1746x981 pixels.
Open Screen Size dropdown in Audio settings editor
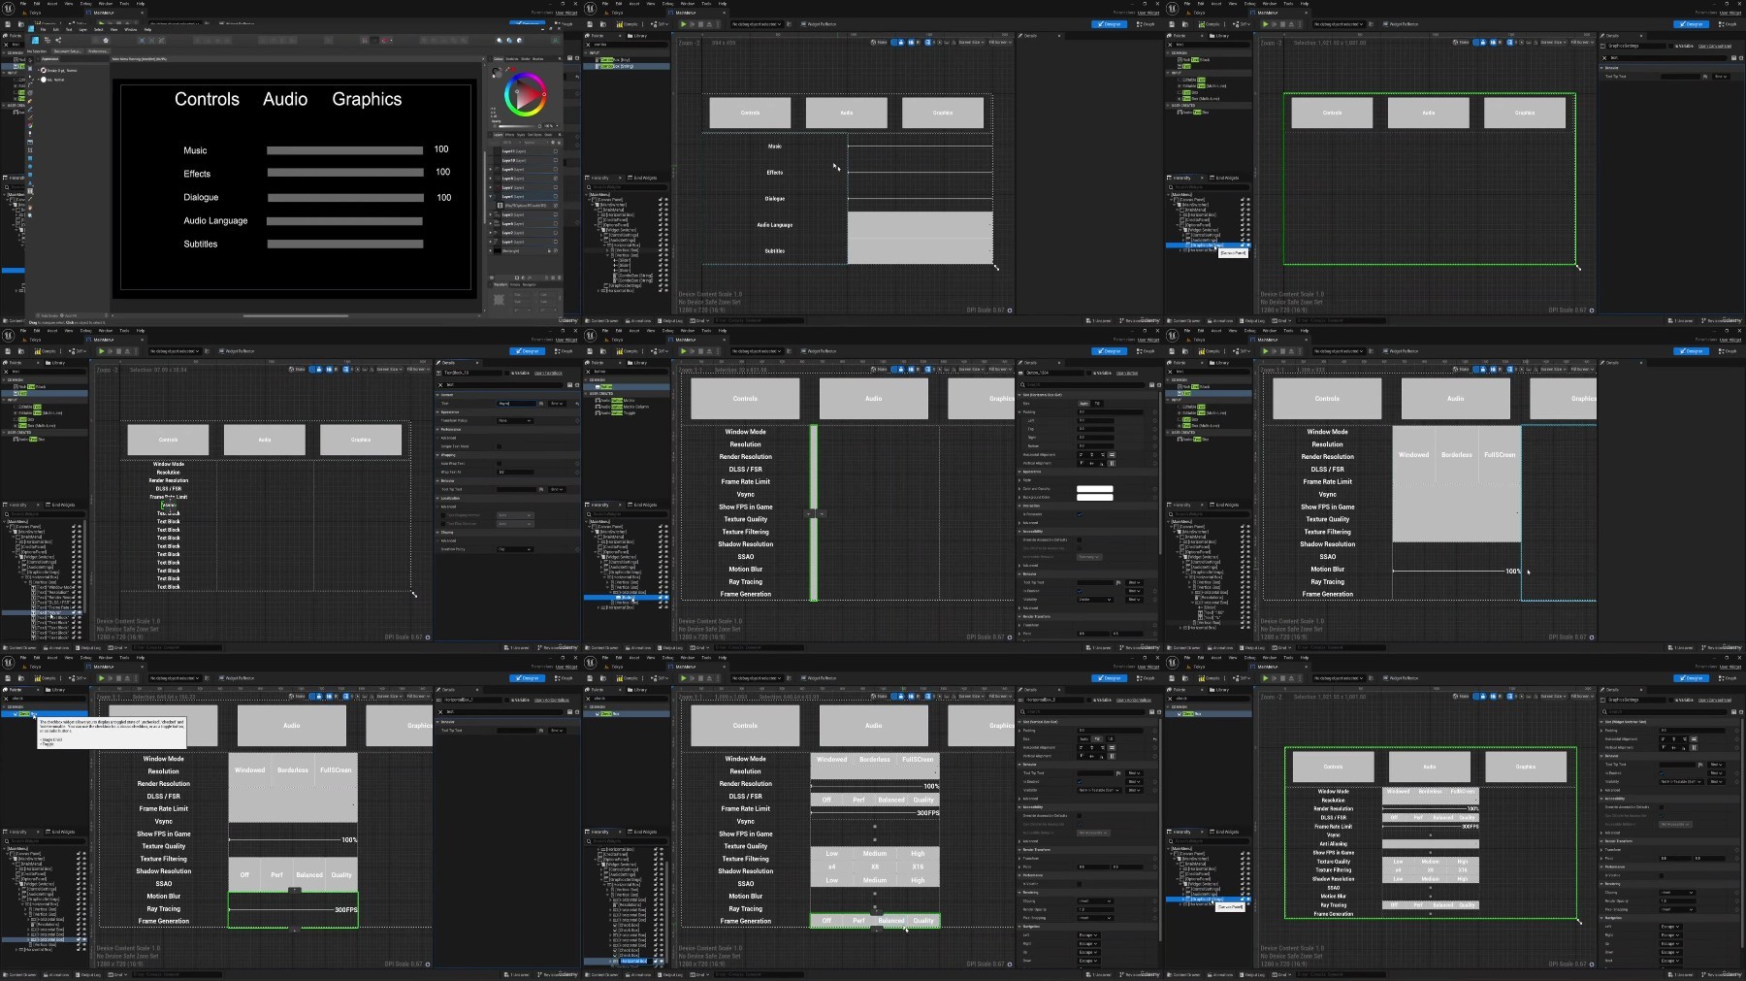(x=972, y=43)
